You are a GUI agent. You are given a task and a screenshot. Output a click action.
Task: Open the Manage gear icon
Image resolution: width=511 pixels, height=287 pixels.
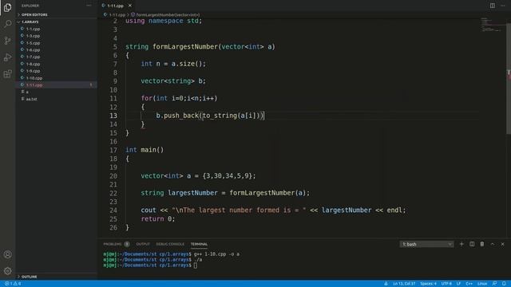pyautogui.click(x=7, y=271)
